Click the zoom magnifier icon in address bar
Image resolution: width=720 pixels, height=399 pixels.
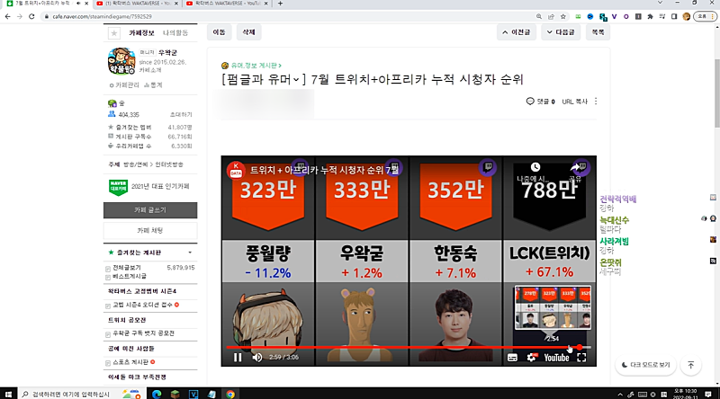tap(538, 16)
